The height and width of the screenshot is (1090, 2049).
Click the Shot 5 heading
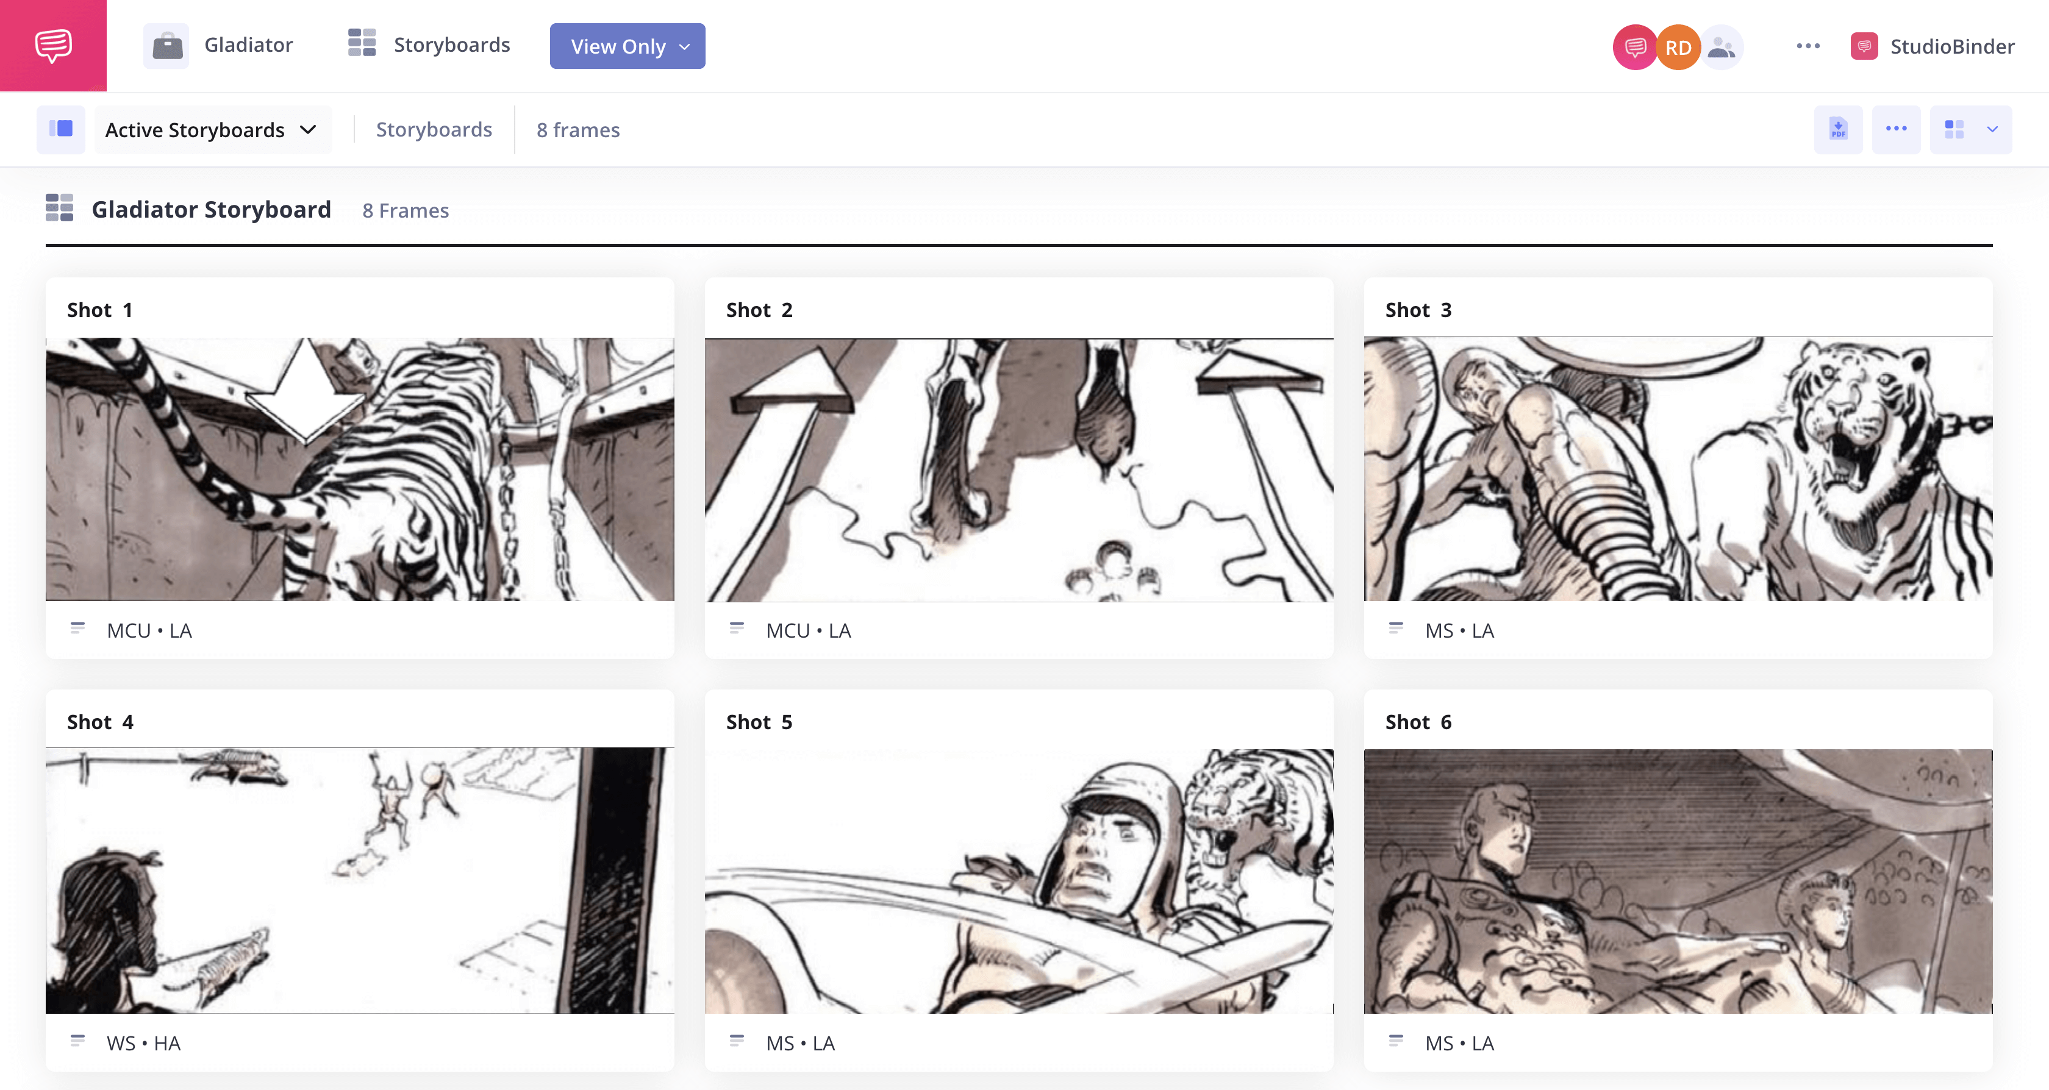[x=760, y=722]
